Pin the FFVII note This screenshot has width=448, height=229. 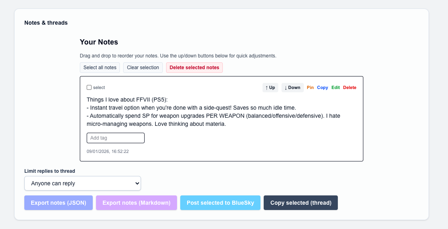(x=310, y=87)
